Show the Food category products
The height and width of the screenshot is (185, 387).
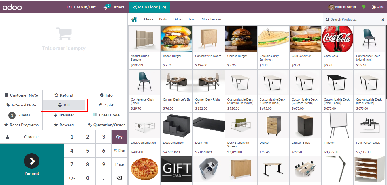192,19
